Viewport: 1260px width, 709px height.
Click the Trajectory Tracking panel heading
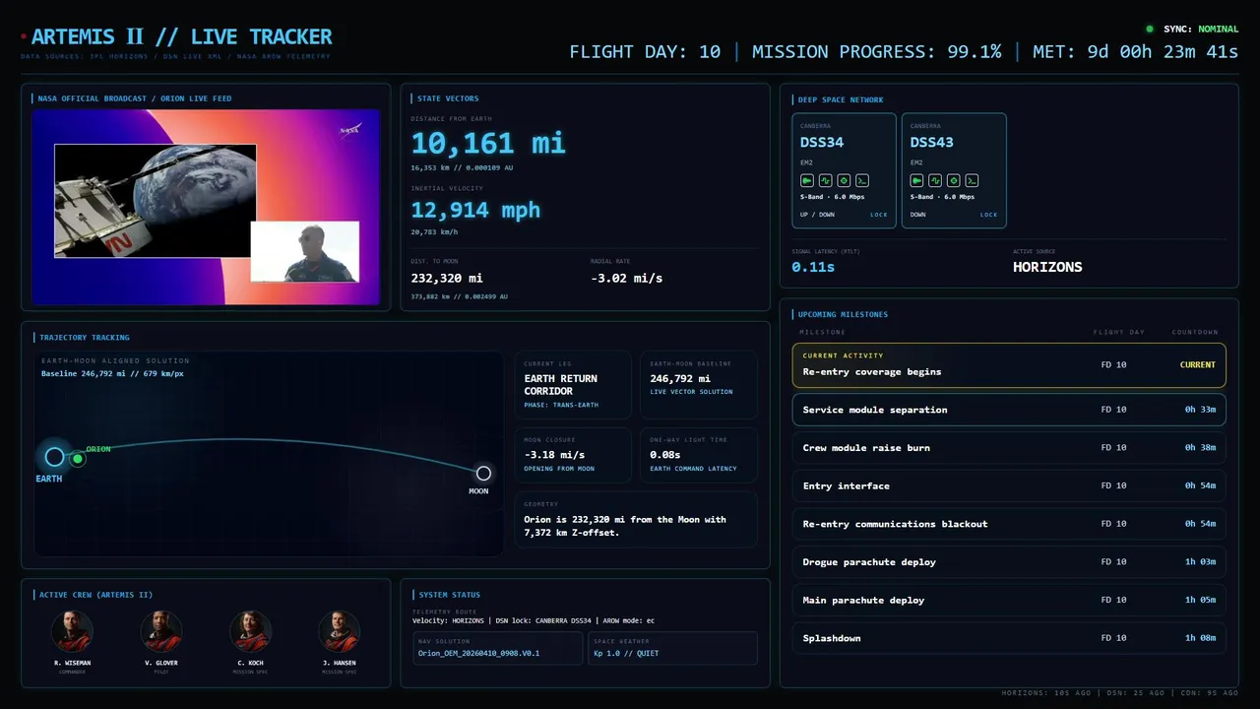pyautogui.click(x=85, y=338)
